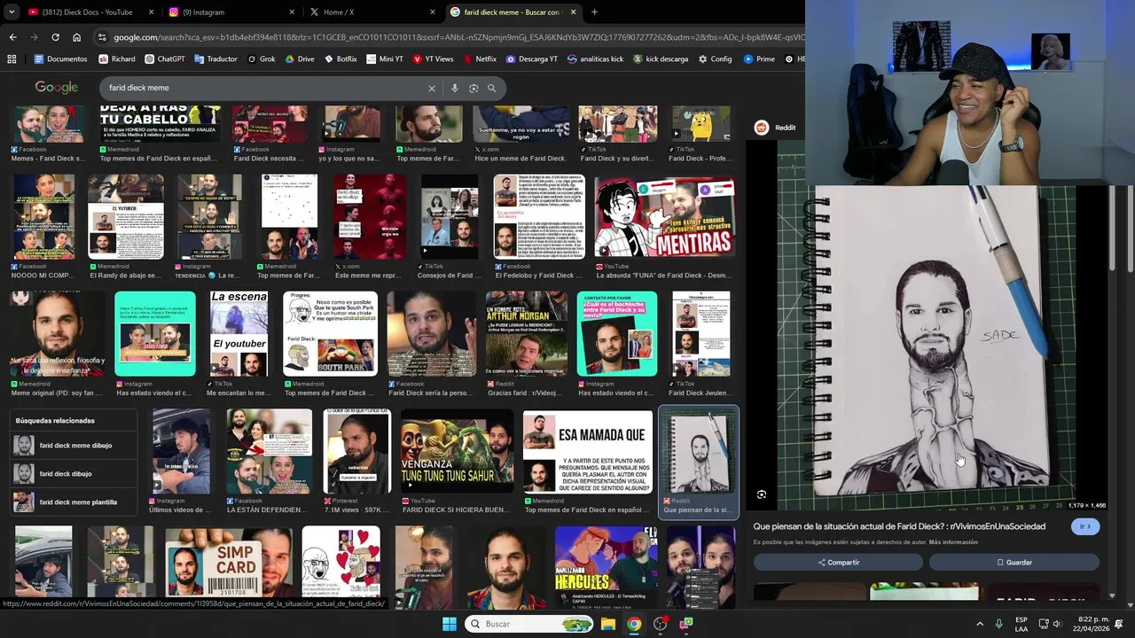
Task: Click the browser back arrow
Action: [x=12, y=37]
